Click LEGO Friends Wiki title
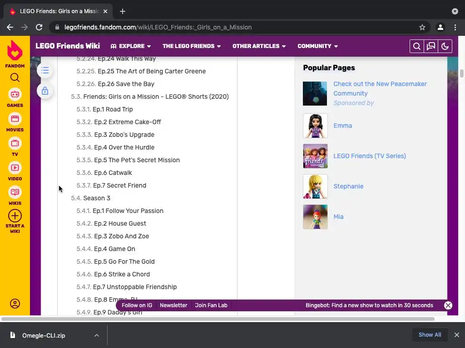Viewport: 465px width, 348px height. 68,46
